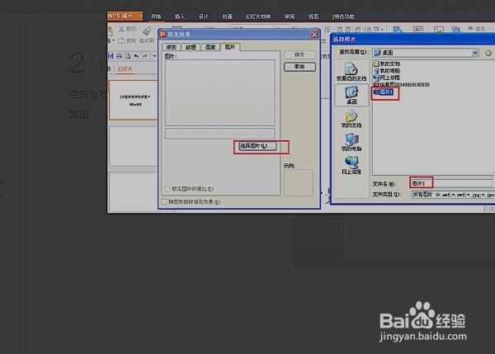
Task: Expand the quick access toolbar dropdown arrow
Action: (x=154, y=56)
